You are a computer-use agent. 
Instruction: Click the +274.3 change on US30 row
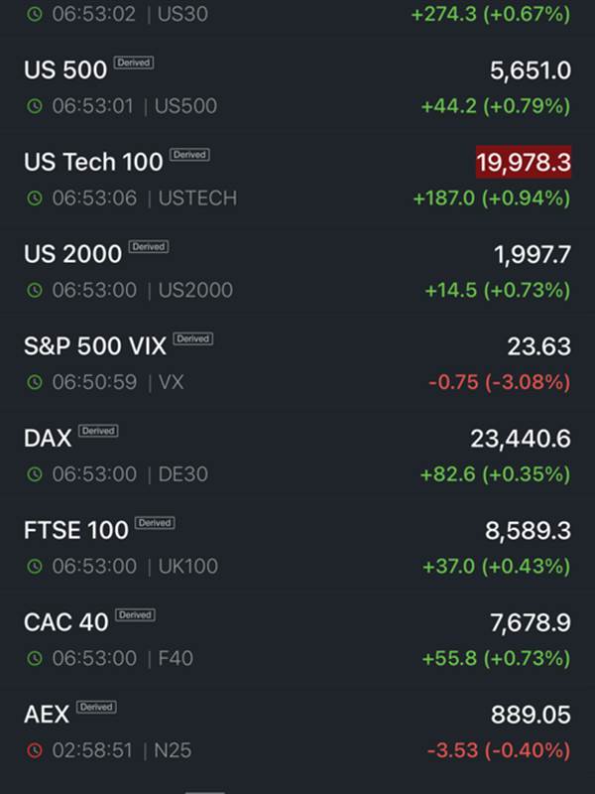[443, 14]
